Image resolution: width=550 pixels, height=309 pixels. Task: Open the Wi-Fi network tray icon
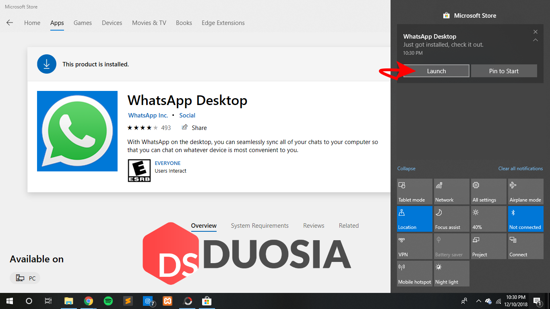[x=499, y=301]
